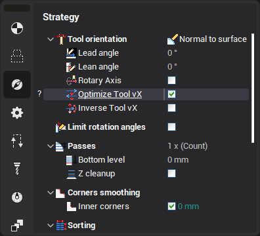Edit the Inner corners 0 mm value

point(188,206)
